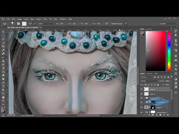
Task: Select the black layer mask thumbnail
Action: (x=153, y=107)
